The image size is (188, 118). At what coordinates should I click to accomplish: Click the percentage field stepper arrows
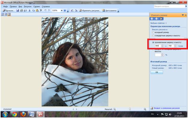coord(162,55)
